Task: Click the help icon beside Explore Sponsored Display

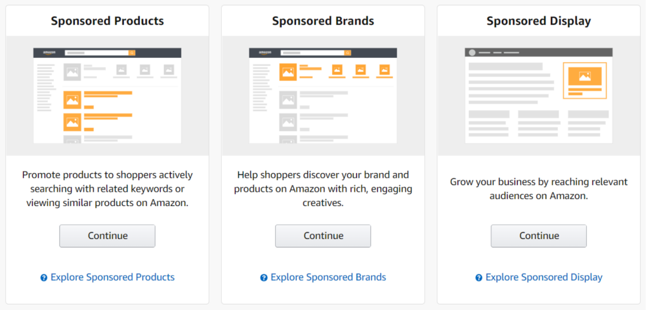Action: click(x=479, y=278)
